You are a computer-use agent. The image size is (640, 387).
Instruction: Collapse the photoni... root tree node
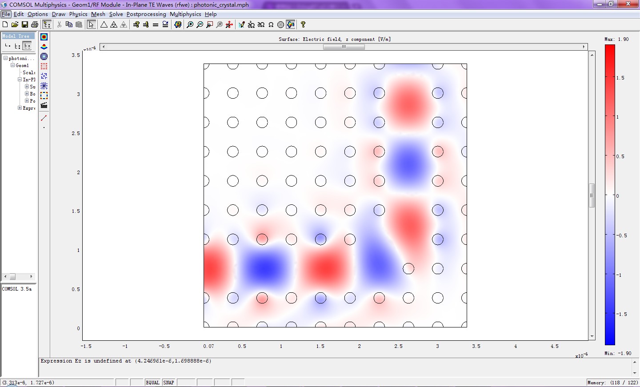pyautogui.click(x=6, y=58)
